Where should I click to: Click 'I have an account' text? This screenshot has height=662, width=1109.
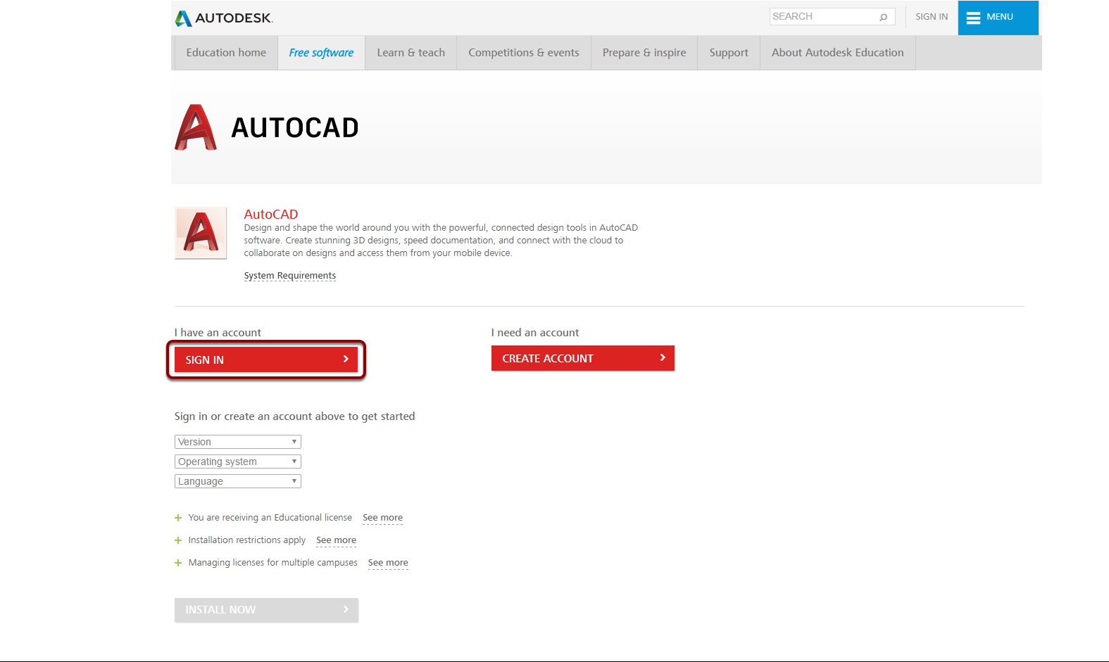218,333
